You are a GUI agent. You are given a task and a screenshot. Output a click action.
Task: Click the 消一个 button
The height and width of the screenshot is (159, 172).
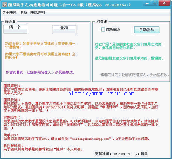click(15, 29)
